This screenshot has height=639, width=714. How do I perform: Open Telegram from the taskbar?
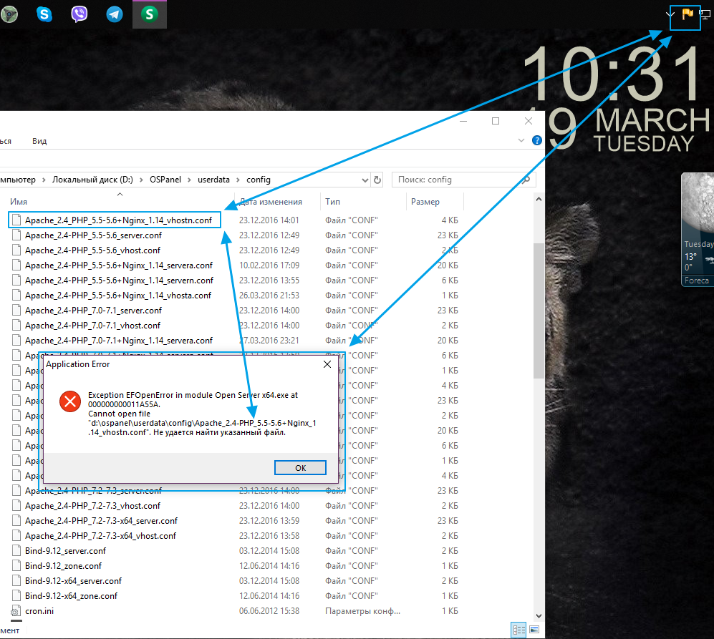pyautogui.click(x=115, y=14)
